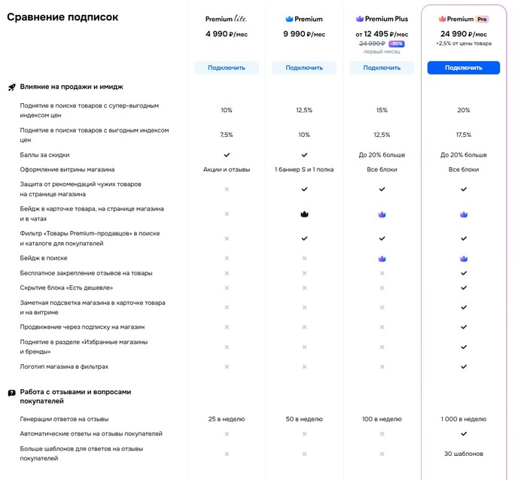Click the «Сравнение подписок» heading
Screen dimensions: 527x480
click(x=62, y=17)
